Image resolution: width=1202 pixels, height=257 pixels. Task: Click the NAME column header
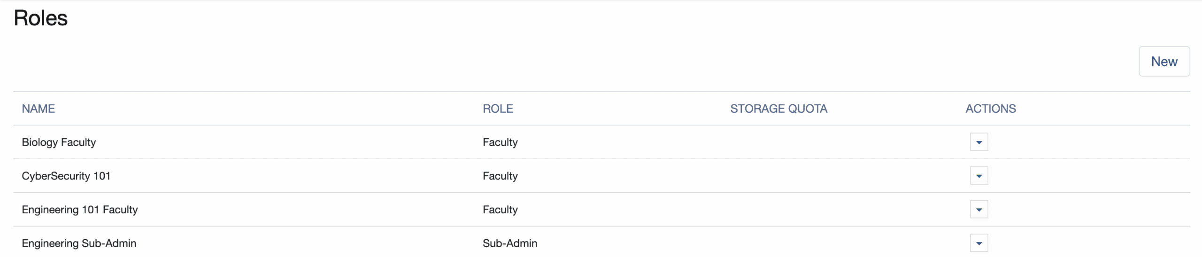(38, 109)
